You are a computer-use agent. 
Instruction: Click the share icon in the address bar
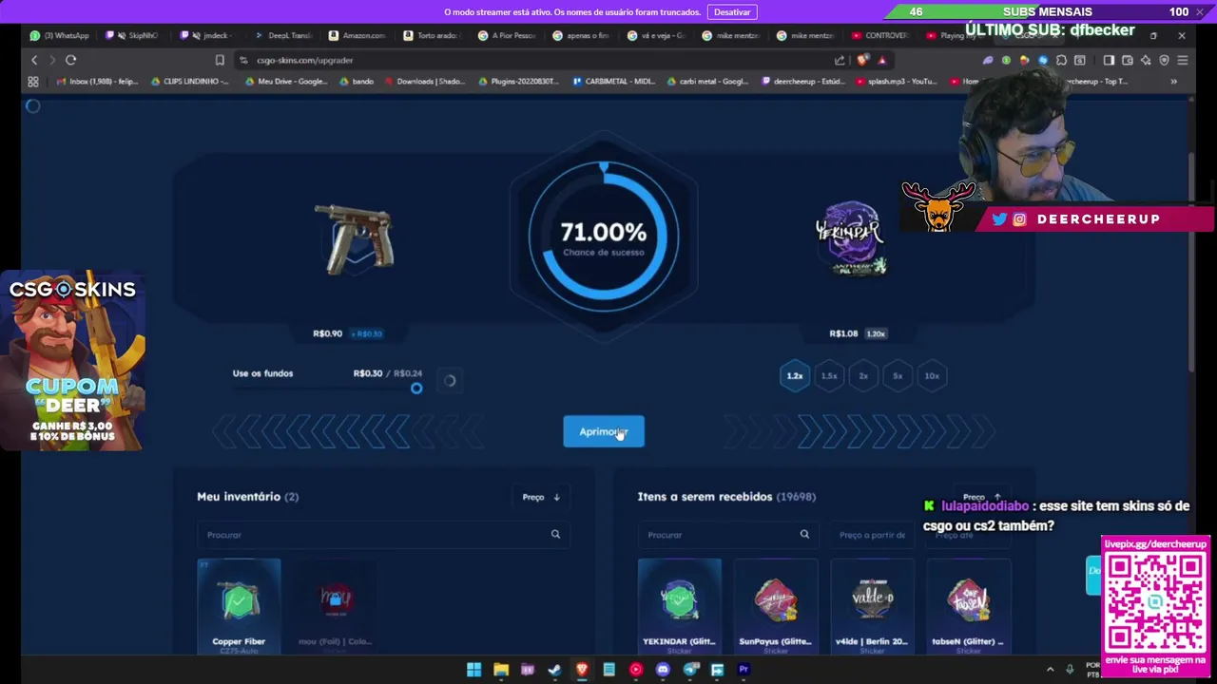840,60
